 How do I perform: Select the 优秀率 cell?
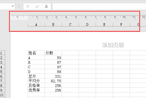pos(36,90)
